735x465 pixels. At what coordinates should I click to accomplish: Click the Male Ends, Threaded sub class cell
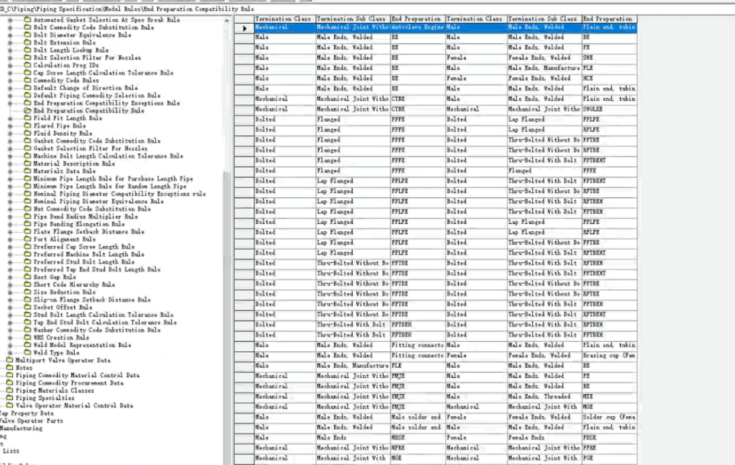pos(544,396)
